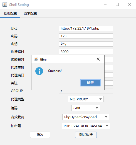Maximize the Shell Setting window
The image size is (136, 145).
point(117,4)
